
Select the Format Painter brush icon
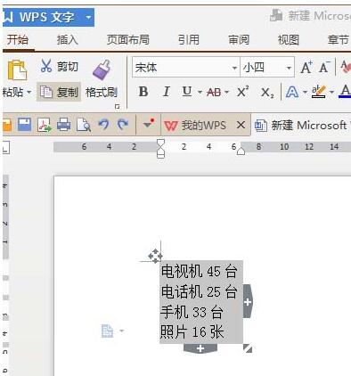[102, 70]
